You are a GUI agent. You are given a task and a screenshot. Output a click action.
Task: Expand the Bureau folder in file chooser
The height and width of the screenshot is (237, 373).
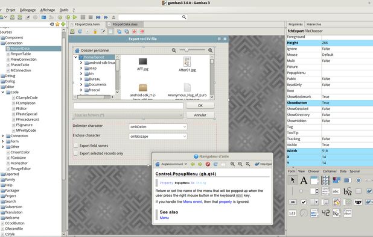(x=81, y=79)
